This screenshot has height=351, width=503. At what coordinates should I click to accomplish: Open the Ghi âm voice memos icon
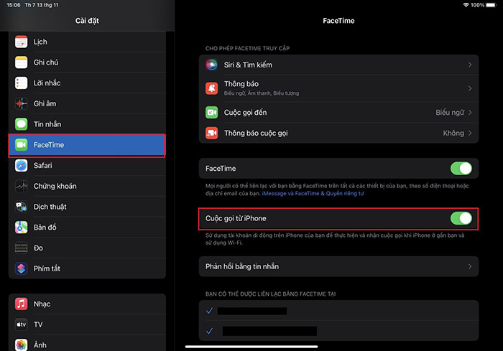tap(21, 103)
